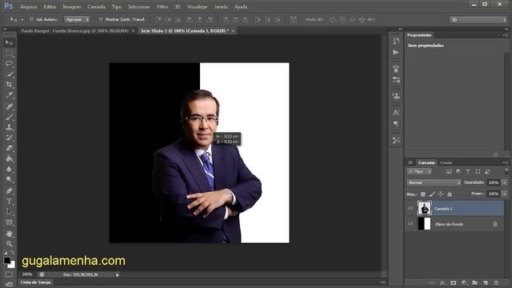Select the Clone Stamp tool
Image resolution: width=512 pixels, height=288 pixels.
[9, 127]
